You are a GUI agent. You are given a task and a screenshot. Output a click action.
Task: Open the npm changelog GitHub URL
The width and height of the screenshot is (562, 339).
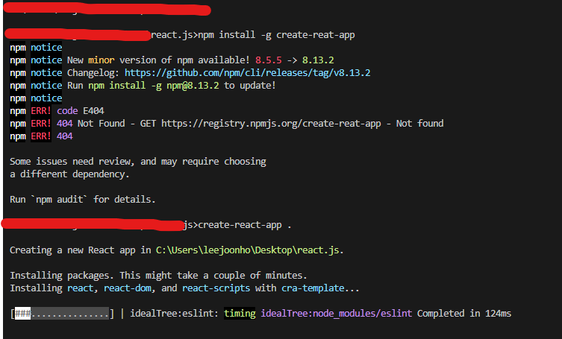[x=247, y=73]
